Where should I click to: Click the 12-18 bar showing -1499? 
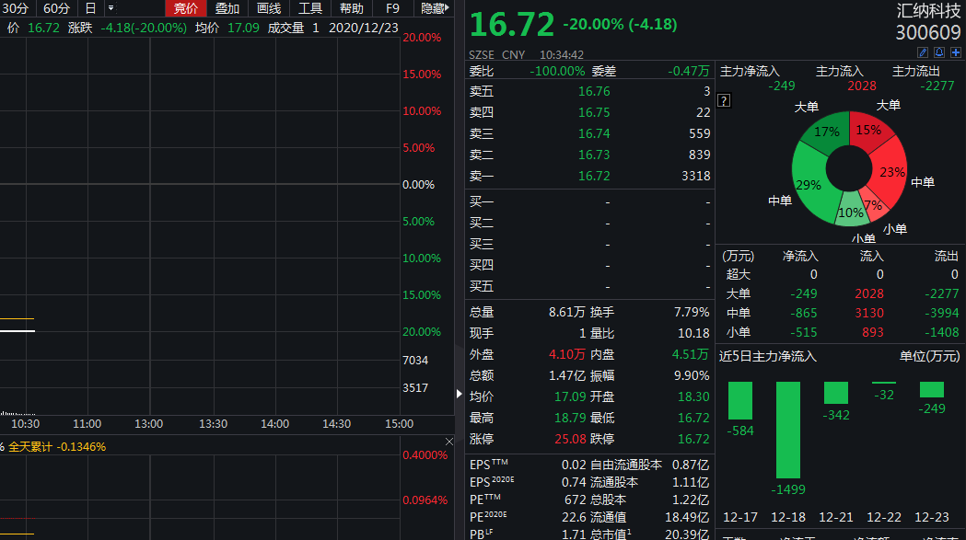pyautogui.click(x=788, y=430)
